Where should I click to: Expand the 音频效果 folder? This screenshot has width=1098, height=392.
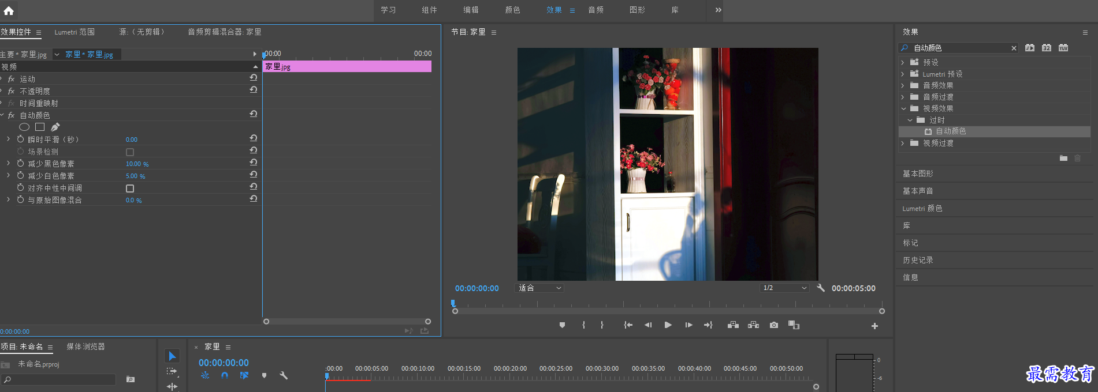coord(903,85)
